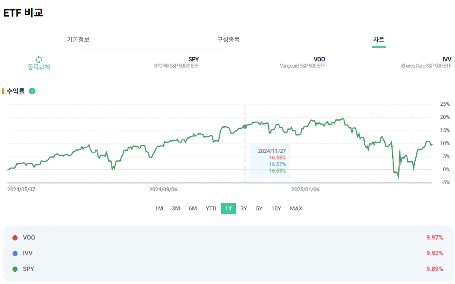The width and height of the screenshot is (455, 284).
Task: Click the 2025/01/06 axis date
Action: coord(305,189)
